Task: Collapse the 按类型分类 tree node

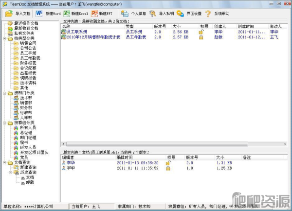Action: [4, 38]
